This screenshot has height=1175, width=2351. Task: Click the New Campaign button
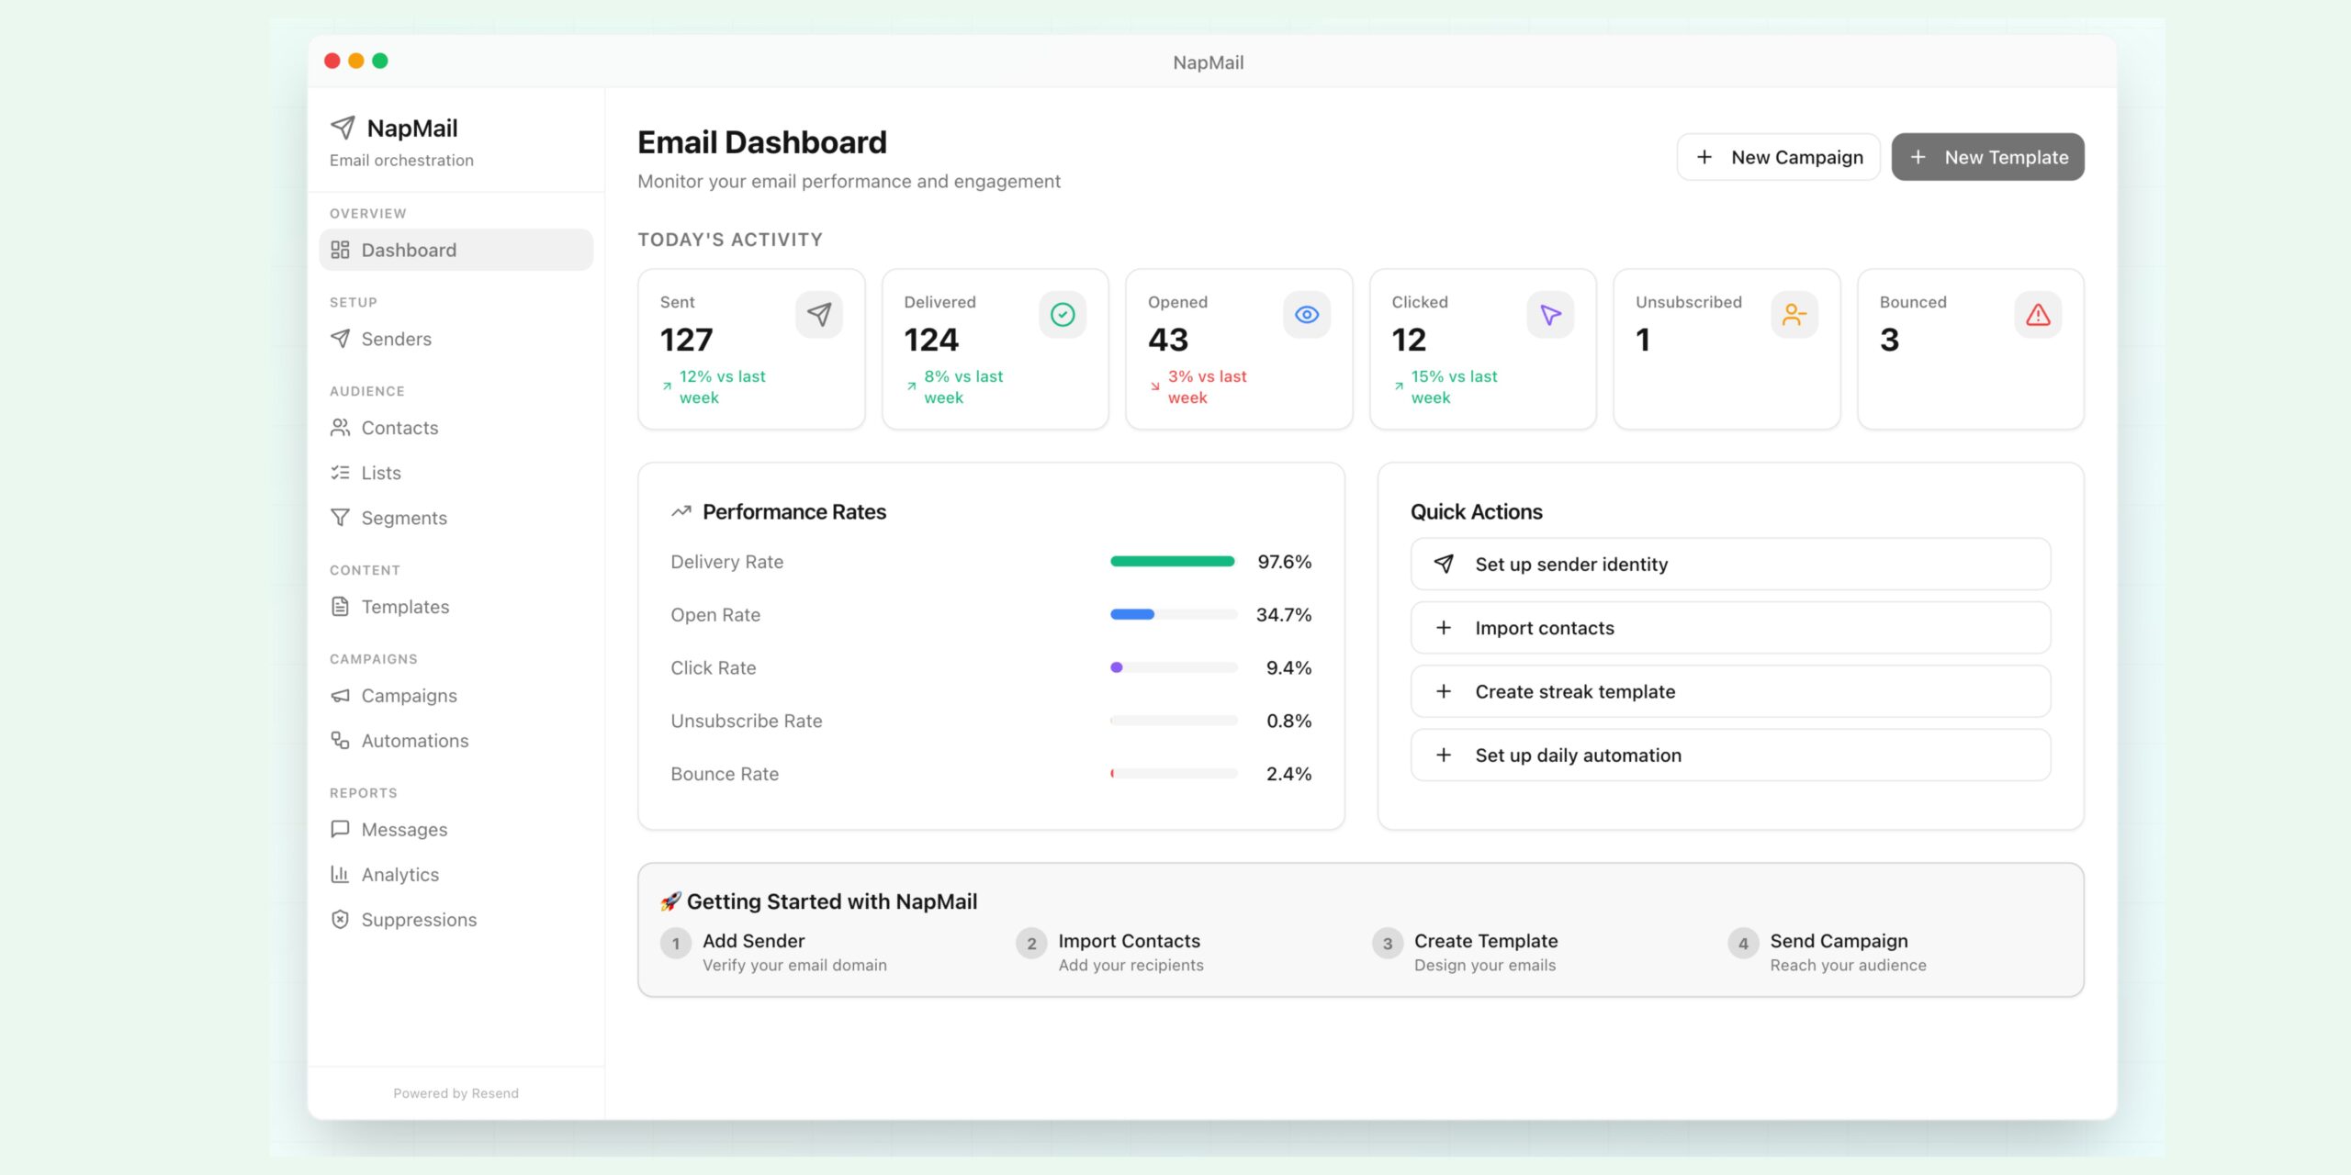[1778, 157]
